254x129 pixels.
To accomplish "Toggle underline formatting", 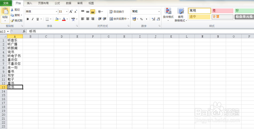I will click(37, 19).
